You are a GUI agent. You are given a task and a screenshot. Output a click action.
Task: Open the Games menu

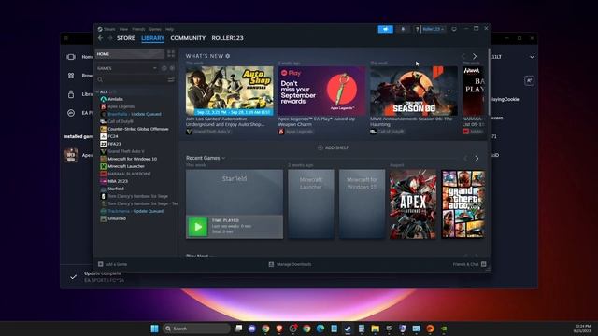click(x=155, y=29)
